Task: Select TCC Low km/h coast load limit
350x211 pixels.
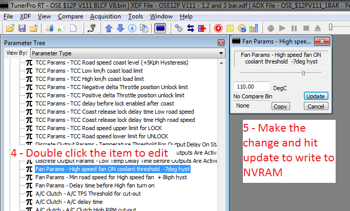Action: [x=89, y=71]
